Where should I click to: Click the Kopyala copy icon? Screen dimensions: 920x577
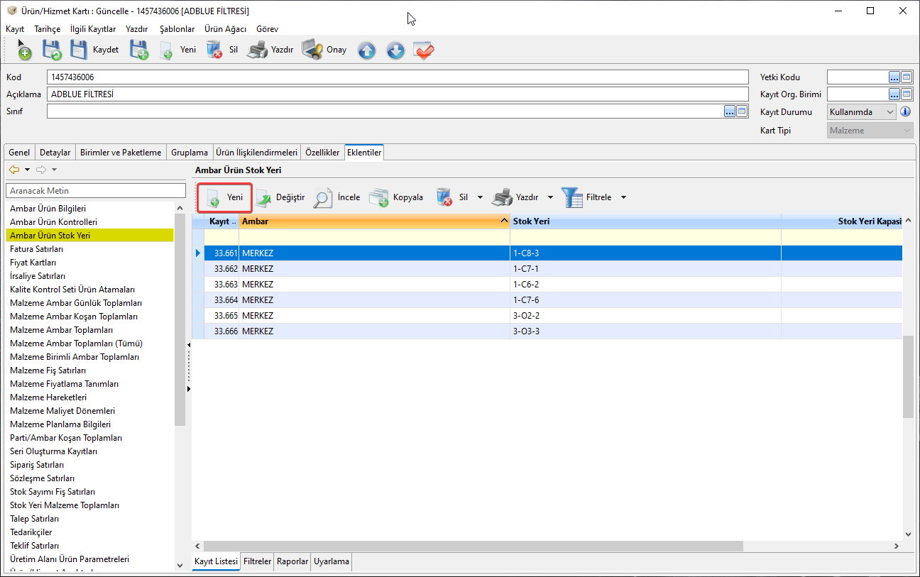(379, 197)
